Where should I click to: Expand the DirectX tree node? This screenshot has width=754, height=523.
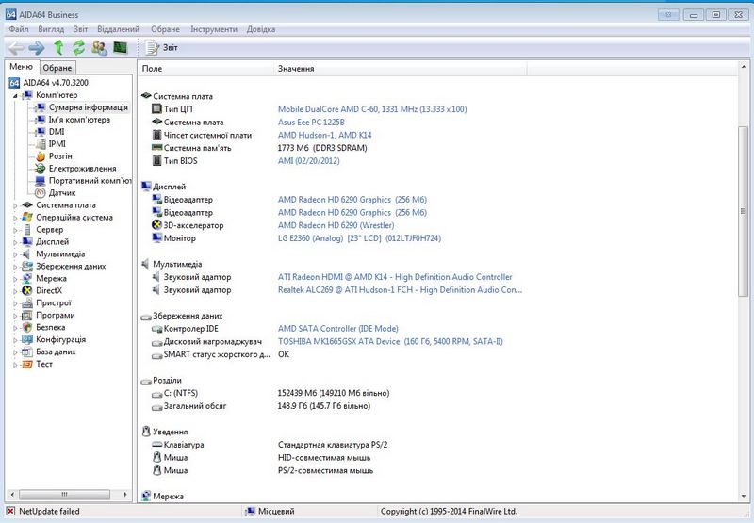(15, 291)
